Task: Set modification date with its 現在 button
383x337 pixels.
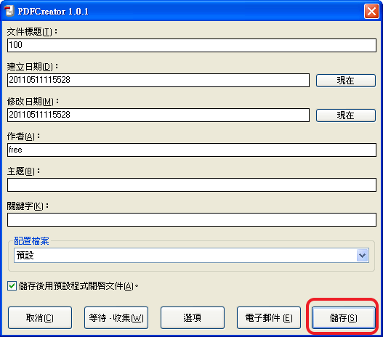Action: coord(346,115)
